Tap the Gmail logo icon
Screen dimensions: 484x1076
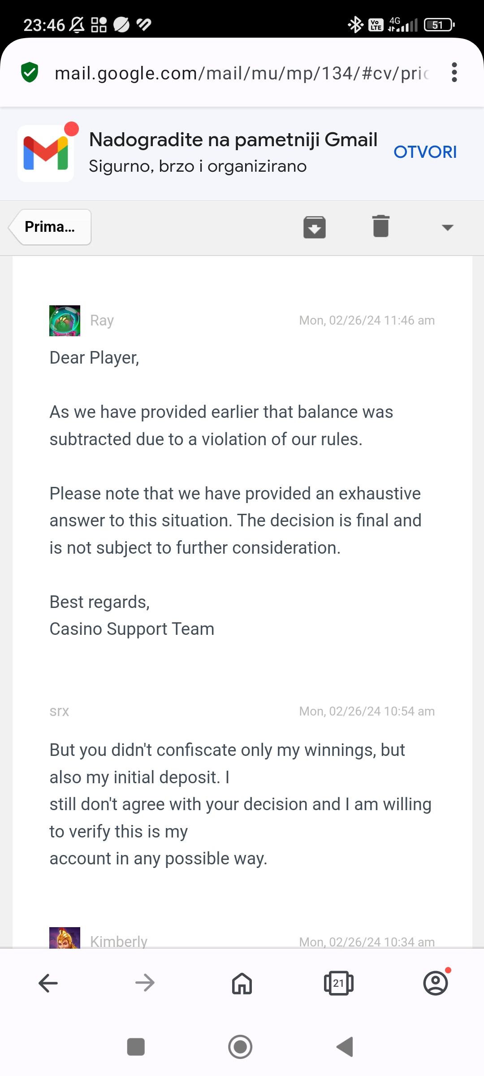46,153
